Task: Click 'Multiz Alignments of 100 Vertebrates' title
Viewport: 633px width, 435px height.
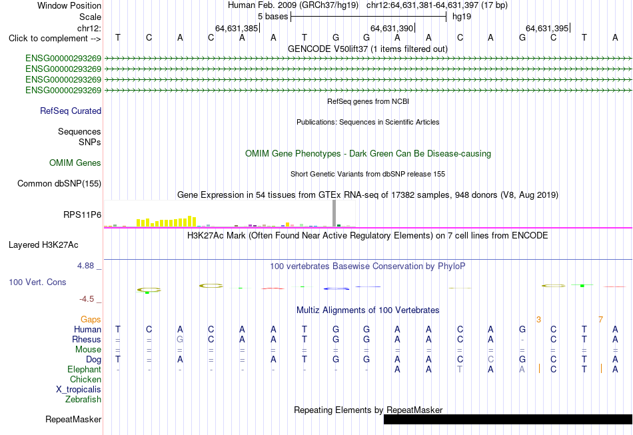Action: [368, 310]
